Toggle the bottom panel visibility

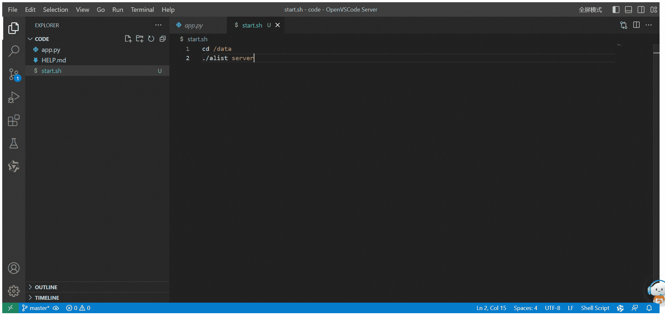pyautogui.click(x=628, y=10)
